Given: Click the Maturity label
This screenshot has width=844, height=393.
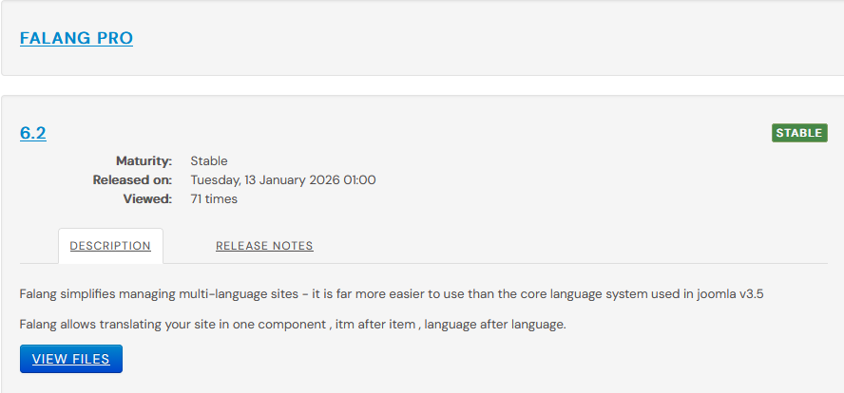Looking at the screenshot, I should tap(144, 161).
